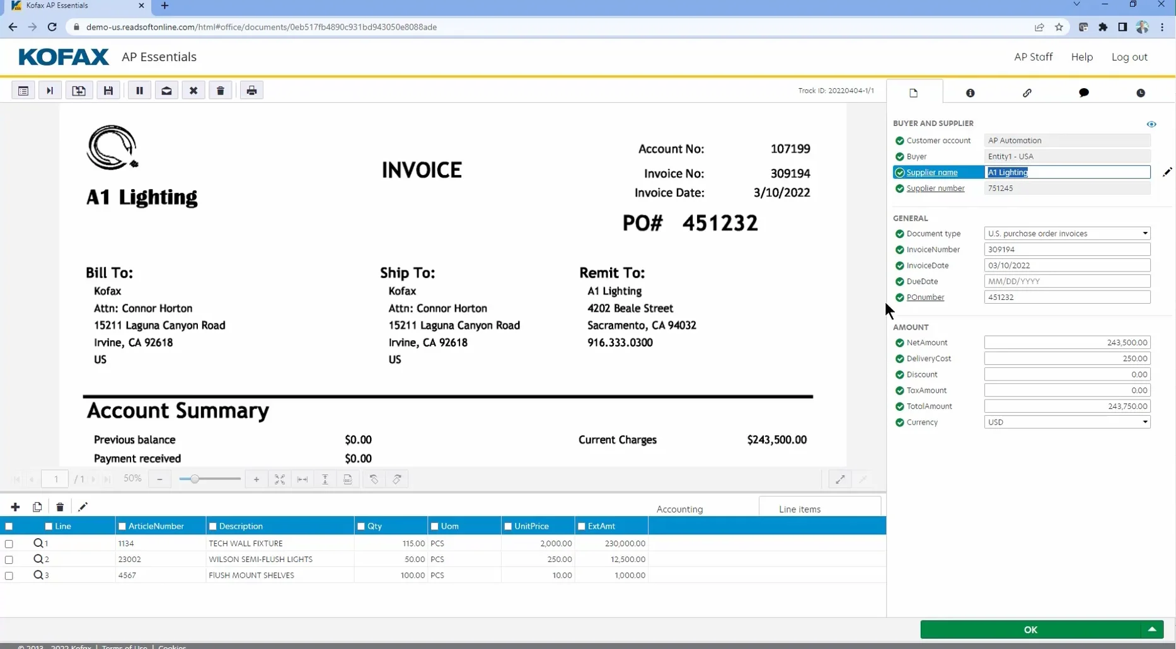Image resolution: width=1176 pixels, height=649 pixels.
Task: Click the zoom in plus button
Action: point(257,480)
